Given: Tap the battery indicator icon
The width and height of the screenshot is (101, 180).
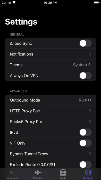Looking at the screenshot, I should click(x=97, y=3).
